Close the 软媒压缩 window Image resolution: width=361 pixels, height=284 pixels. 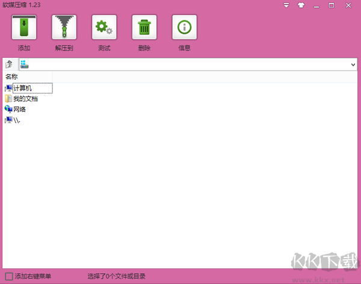[x=348, y=5]
